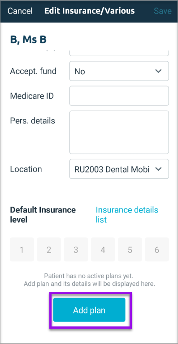Open the Location dropdown RU2003 Dental Mobi
The image size is (178, 344).
click(119, 169)
